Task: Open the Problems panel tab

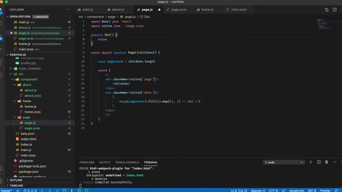Action: [x=87, y=162]
